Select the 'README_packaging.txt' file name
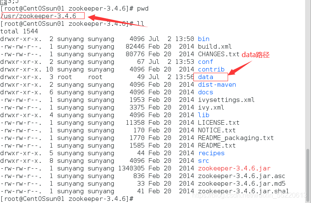This screenshot has height=203, width=311. (236, 138)
